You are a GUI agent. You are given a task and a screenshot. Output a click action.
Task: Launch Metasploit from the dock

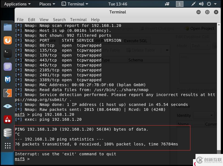[x=7, y=80]
